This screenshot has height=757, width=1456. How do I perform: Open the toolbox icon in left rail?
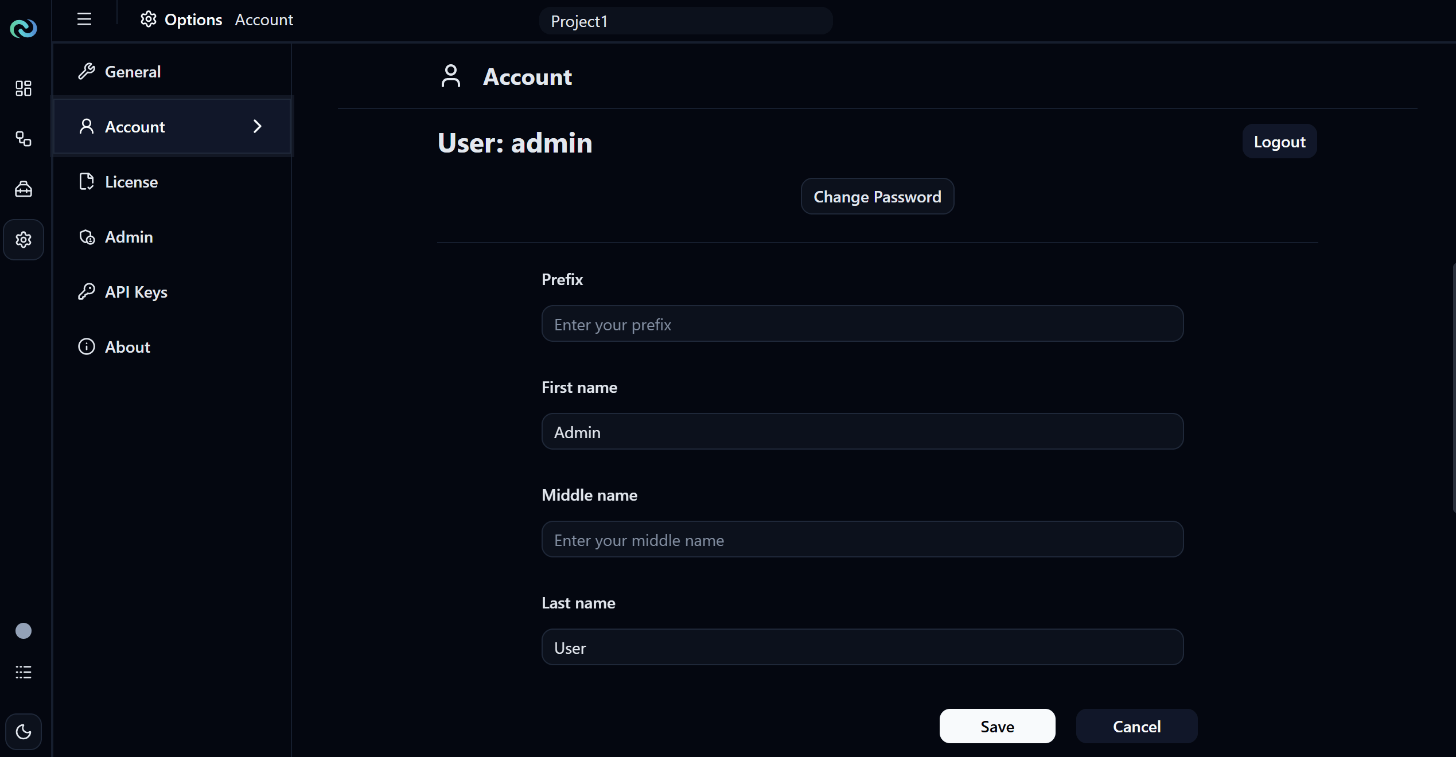click(x=24, y=189)
